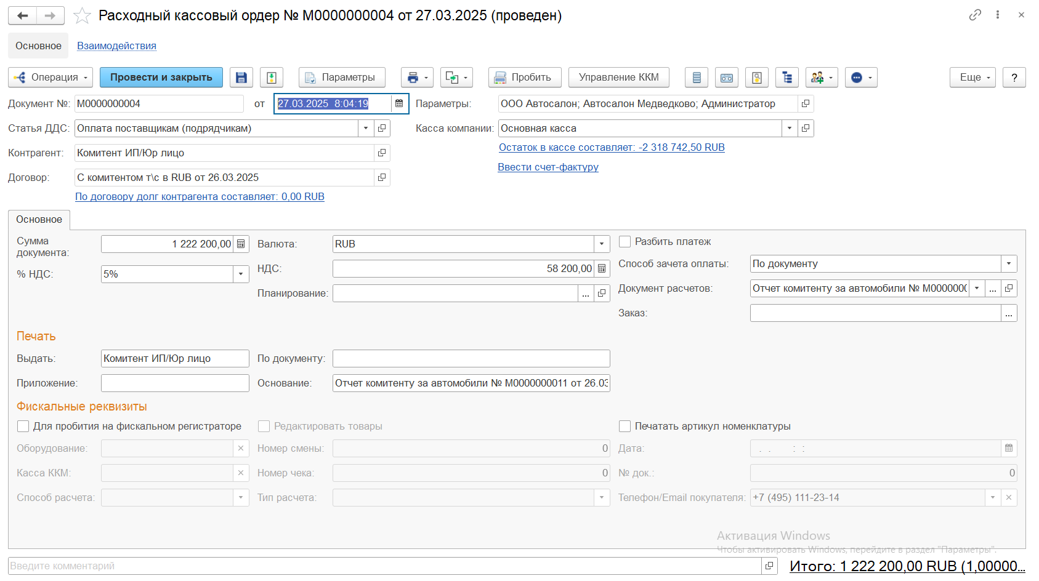Click the document movements report icon
The height and width of the screenshot is (581, 1039).
click(697, 78)
